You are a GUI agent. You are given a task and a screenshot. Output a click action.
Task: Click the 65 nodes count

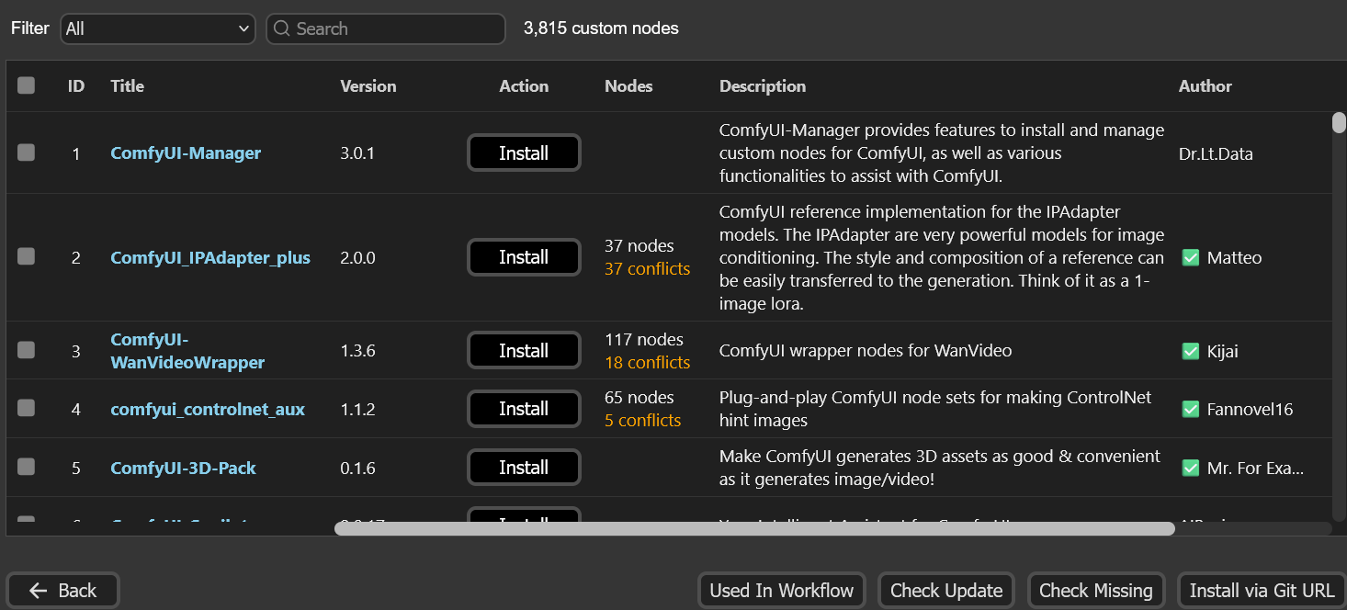[x=639, y=398]
